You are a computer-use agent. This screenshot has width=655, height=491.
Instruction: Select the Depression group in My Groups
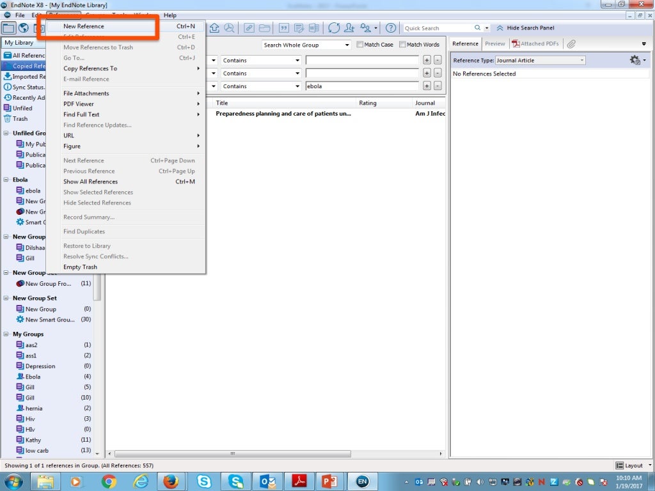click(x=40, y=366)
